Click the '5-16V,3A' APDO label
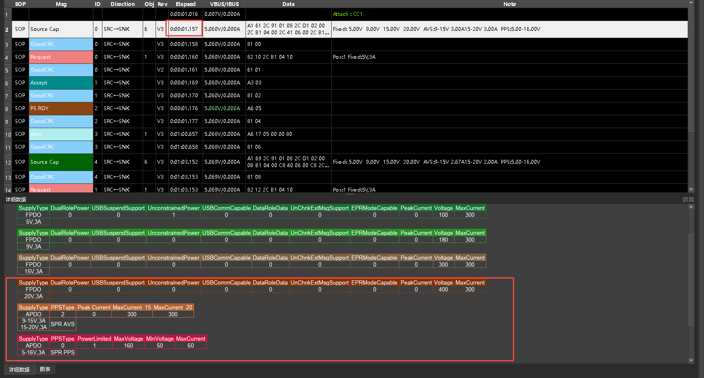 click(33, 352)
